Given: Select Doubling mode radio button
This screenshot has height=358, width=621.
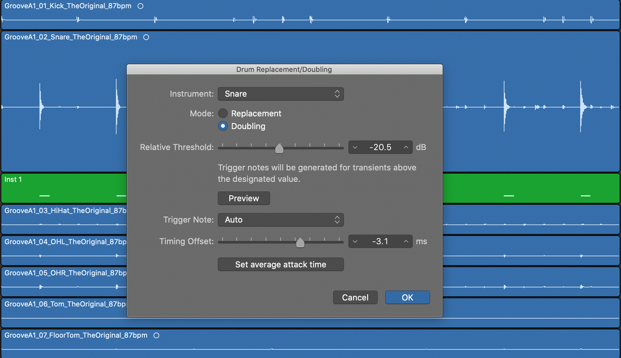Looking at the screenshot, I should (223, 126).
